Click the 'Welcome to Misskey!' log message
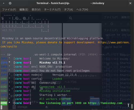Image resolution: width=134 pixels, height=110 pixels. coord(55,59)
